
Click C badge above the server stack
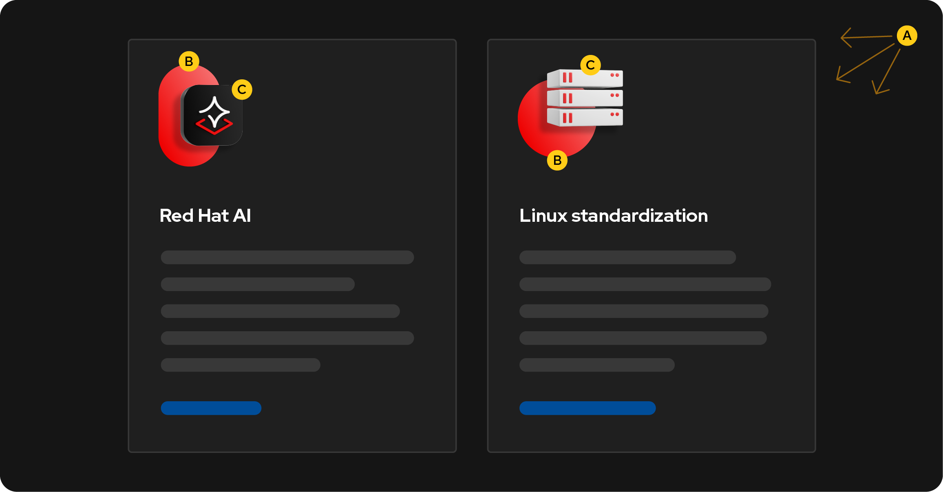point(590,65)
